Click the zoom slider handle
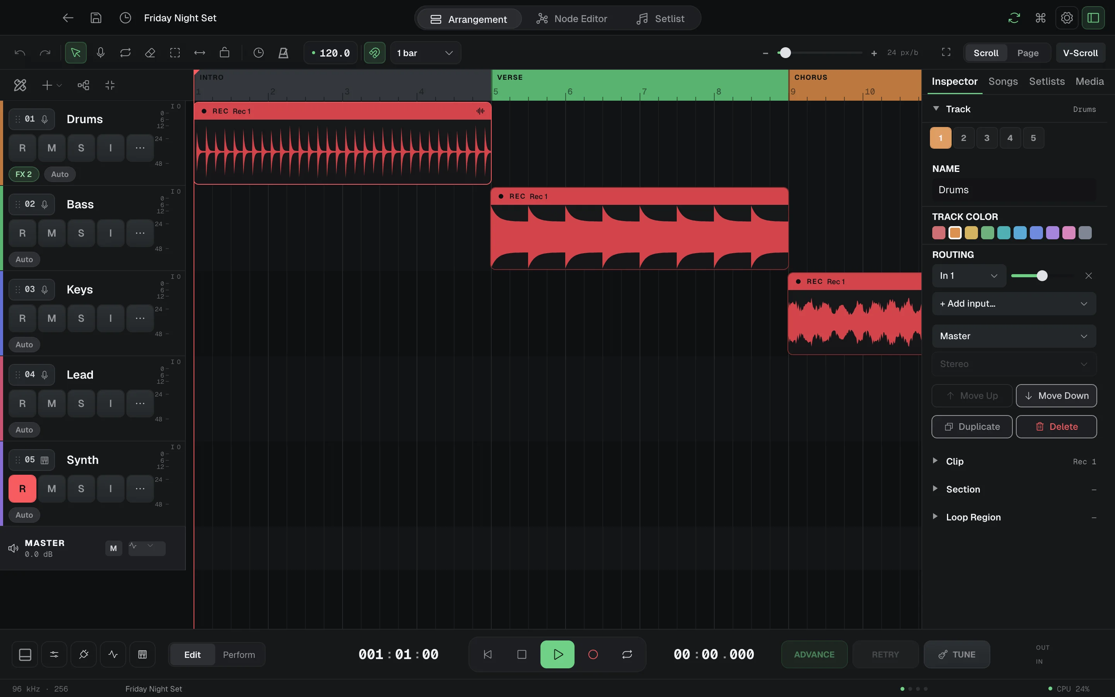This screenshot has height=697, width=1115. (785, 53)
